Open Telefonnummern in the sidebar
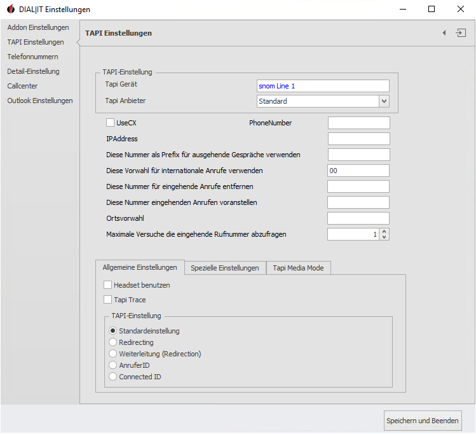 [32, 57]
